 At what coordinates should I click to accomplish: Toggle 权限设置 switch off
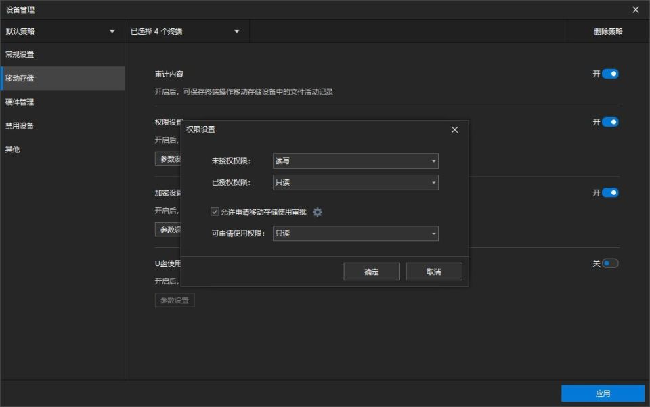(x=610, y=122)
